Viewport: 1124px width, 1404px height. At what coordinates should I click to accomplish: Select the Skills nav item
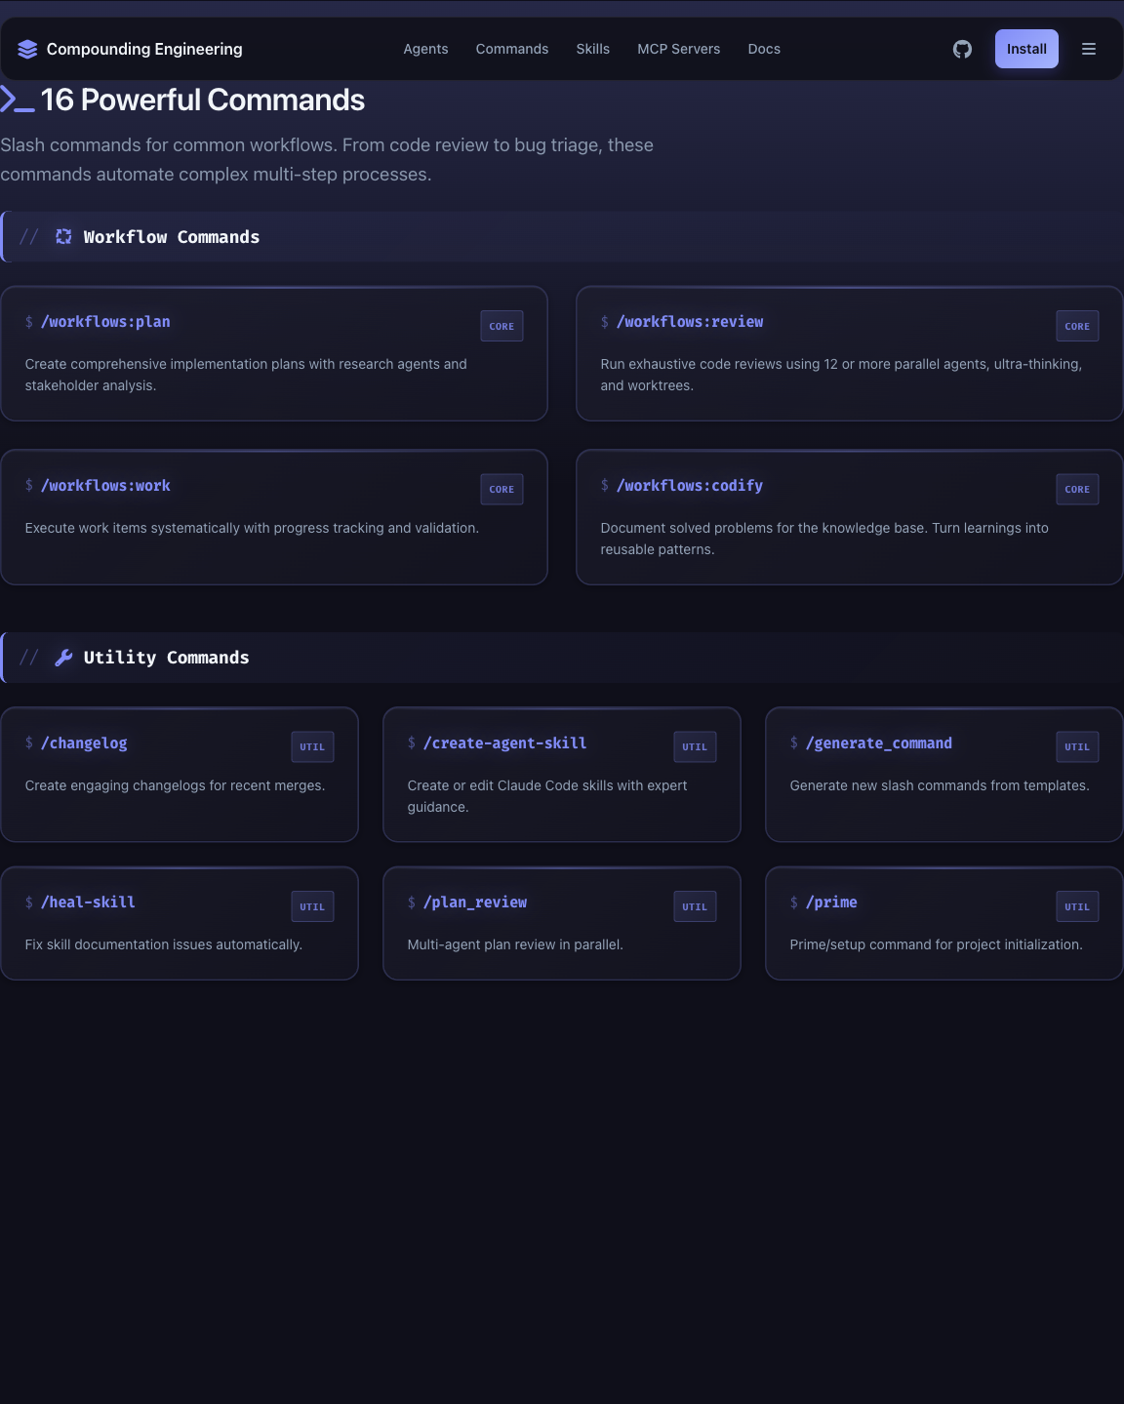point(592,49)
